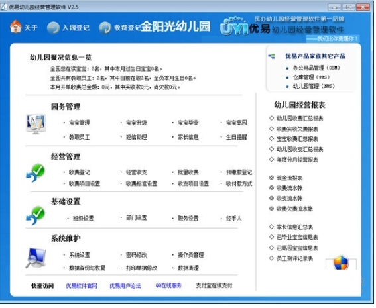
Task: Open 收费登记 from the top toolbar
Action: pos(127,28)
